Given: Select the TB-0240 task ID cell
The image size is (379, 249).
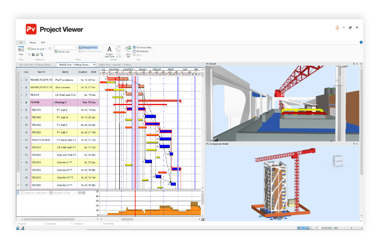Looking at the screenshot, I should point(41,155).
